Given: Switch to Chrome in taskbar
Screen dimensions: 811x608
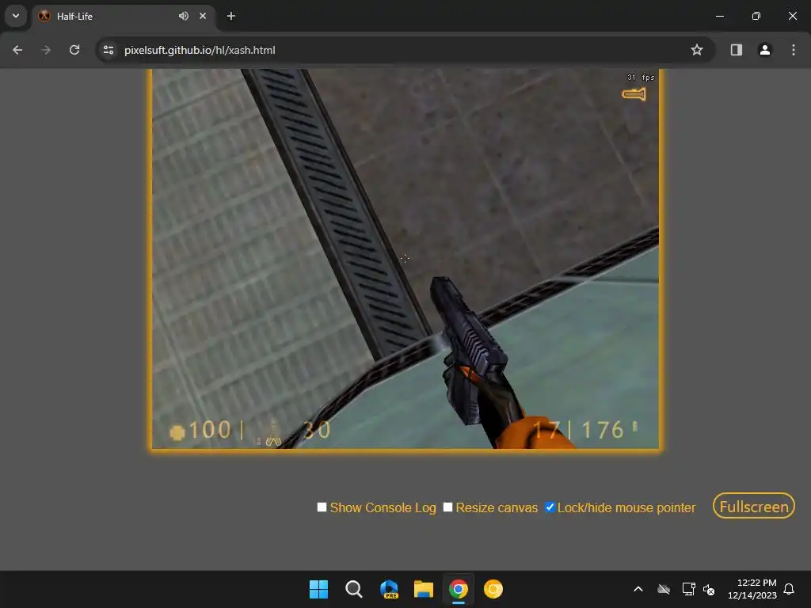Looking at the screenshot, I should pyautogui.click(x=459, y=589).
